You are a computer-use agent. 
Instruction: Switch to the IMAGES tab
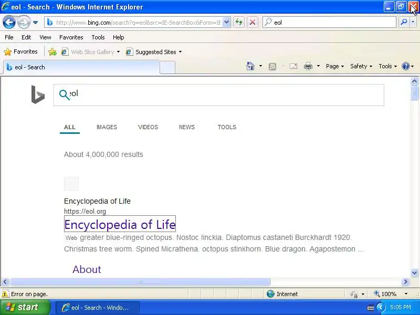tap(107, 127)
